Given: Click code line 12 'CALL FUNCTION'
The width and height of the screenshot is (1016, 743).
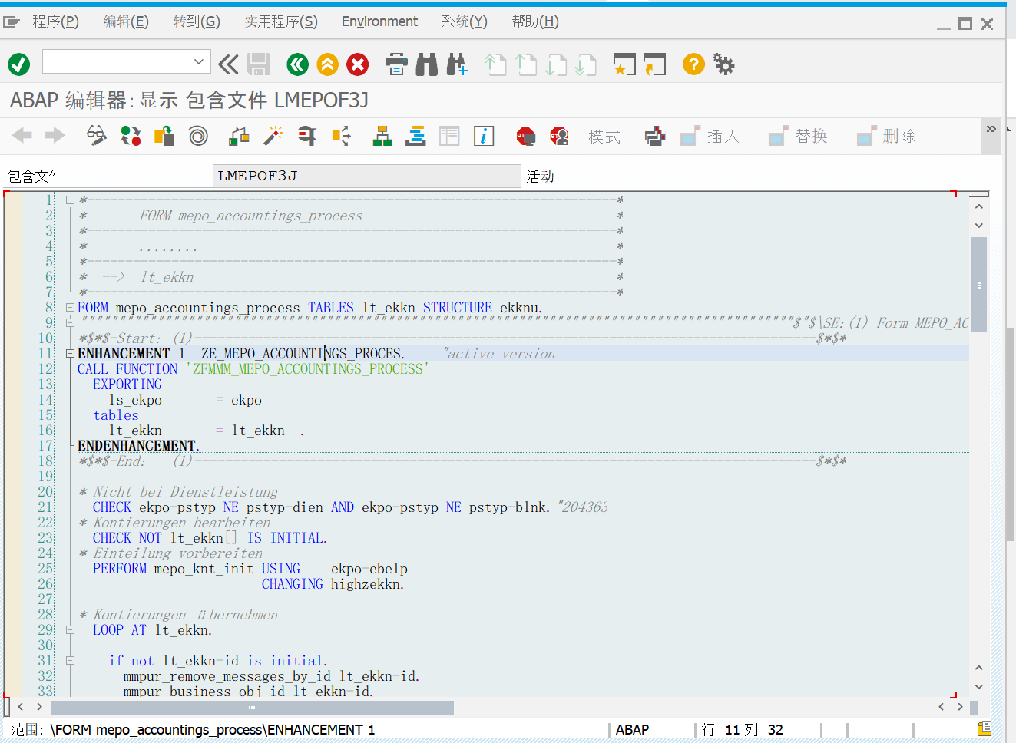Looking at the screenshot, I should (x=253, y=369).
